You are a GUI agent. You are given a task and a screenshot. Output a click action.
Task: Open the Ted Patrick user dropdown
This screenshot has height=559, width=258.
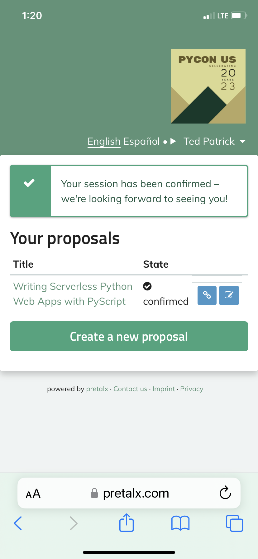(x=214, y=141)
